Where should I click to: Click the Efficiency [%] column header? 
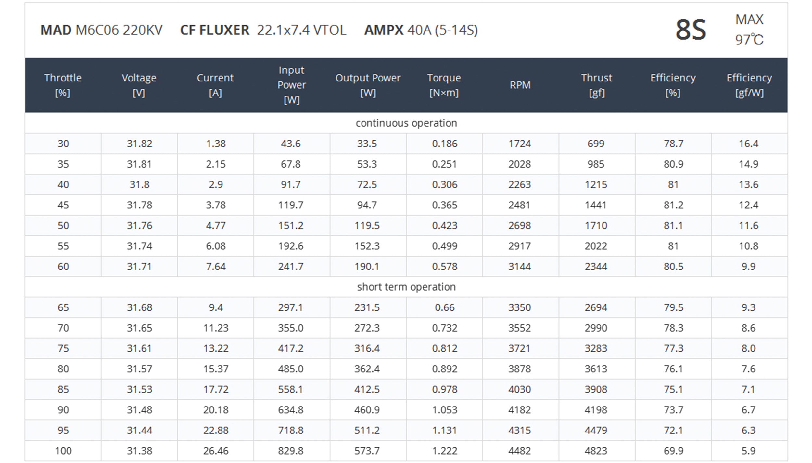[x=673, y=85]
